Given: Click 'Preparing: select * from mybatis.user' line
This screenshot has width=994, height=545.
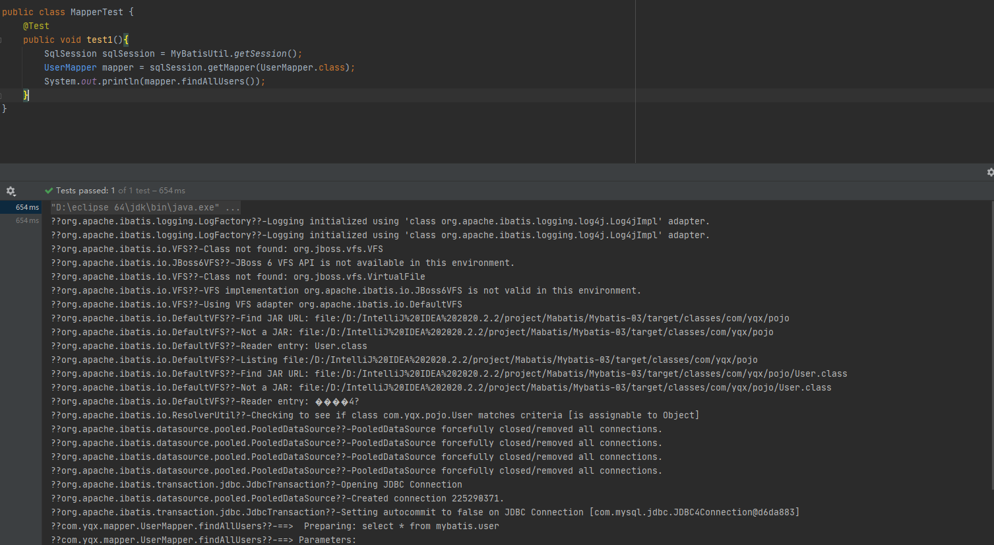Looking at the screenshot, I should [275, 526].
